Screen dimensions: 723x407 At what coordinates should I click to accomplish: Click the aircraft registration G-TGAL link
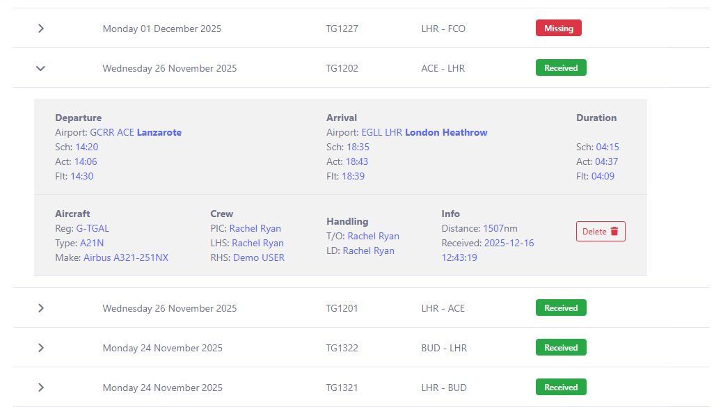point(93,228)
